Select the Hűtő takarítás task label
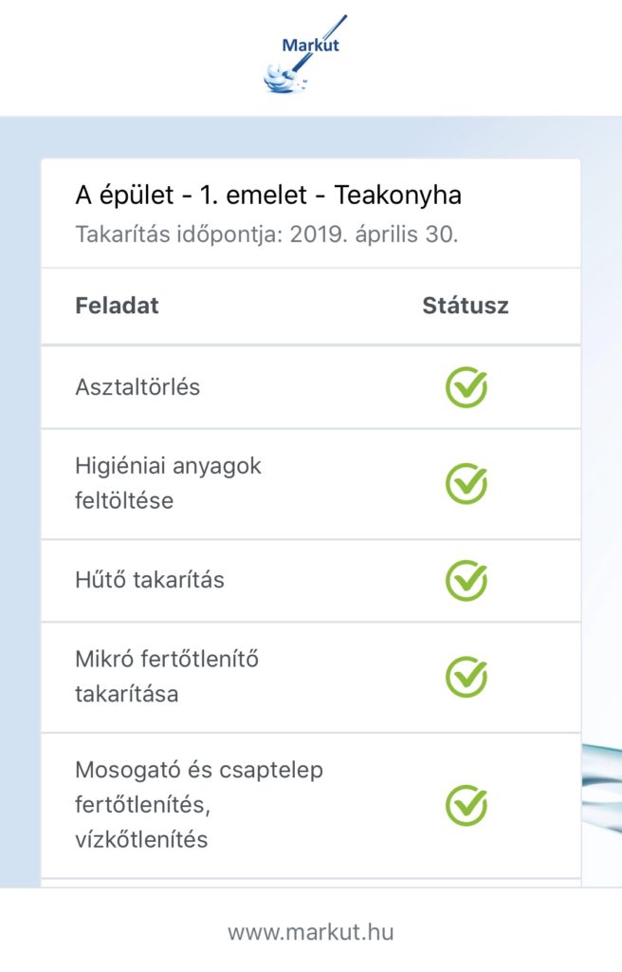 point(149,580)
